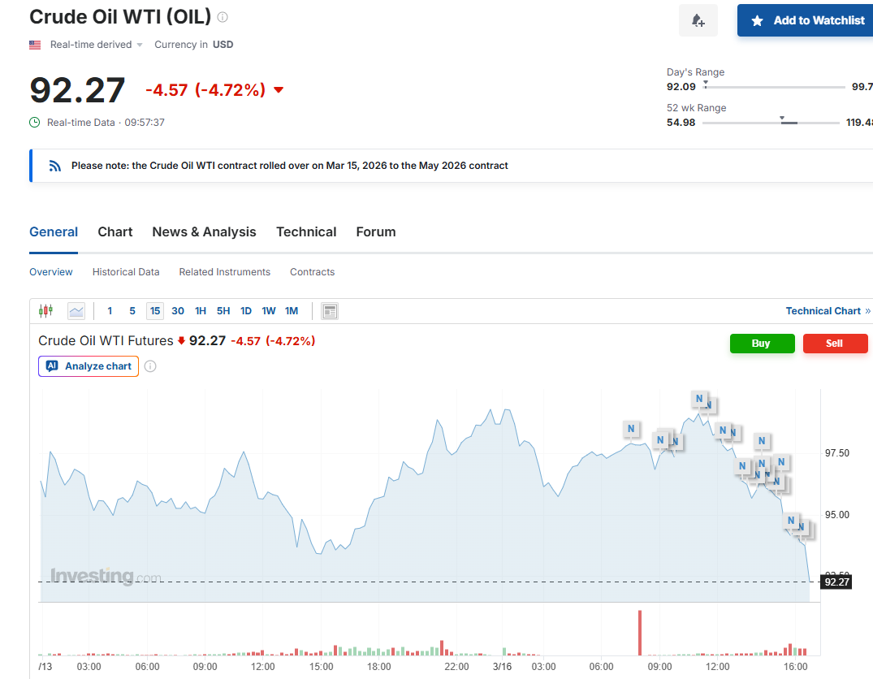Click the info icon beside Crude Oil WTI title
The height and width of the screenshot is (679, 873).
[x=223, y=17]
